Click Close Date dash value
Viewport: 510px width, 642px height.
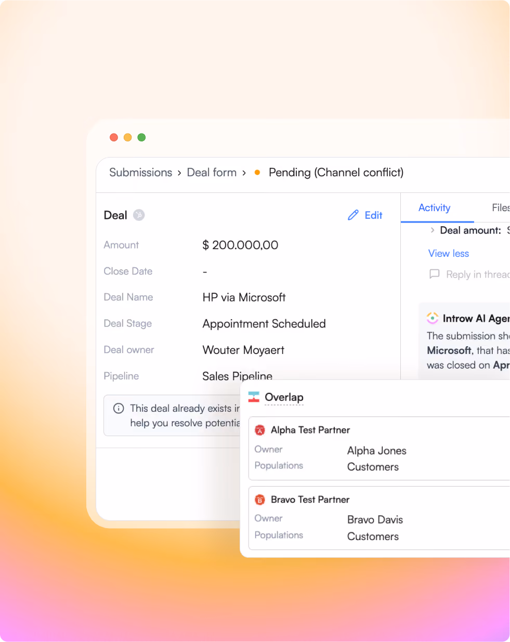pyautogui.click(x=205, y=271)
